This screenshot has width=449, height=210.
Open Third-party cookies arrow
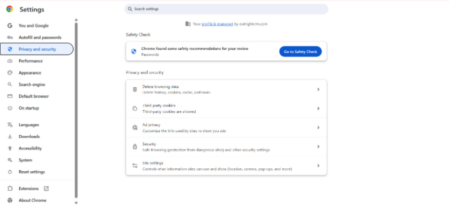tap(318, 108)
